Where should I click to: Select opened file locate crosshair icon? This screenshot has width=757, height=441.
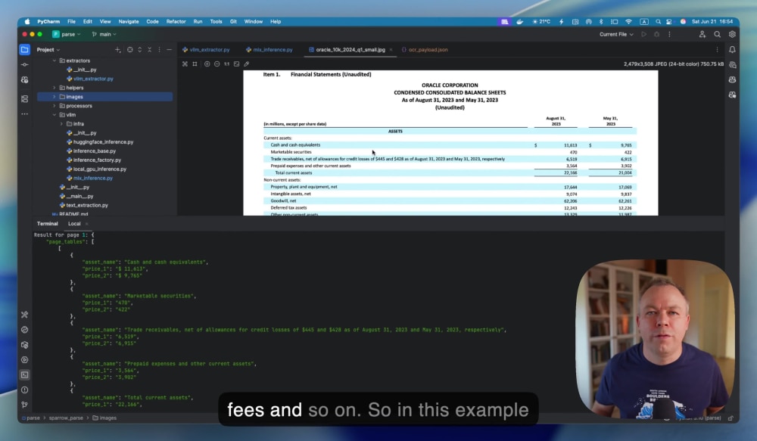coord(130,50)
